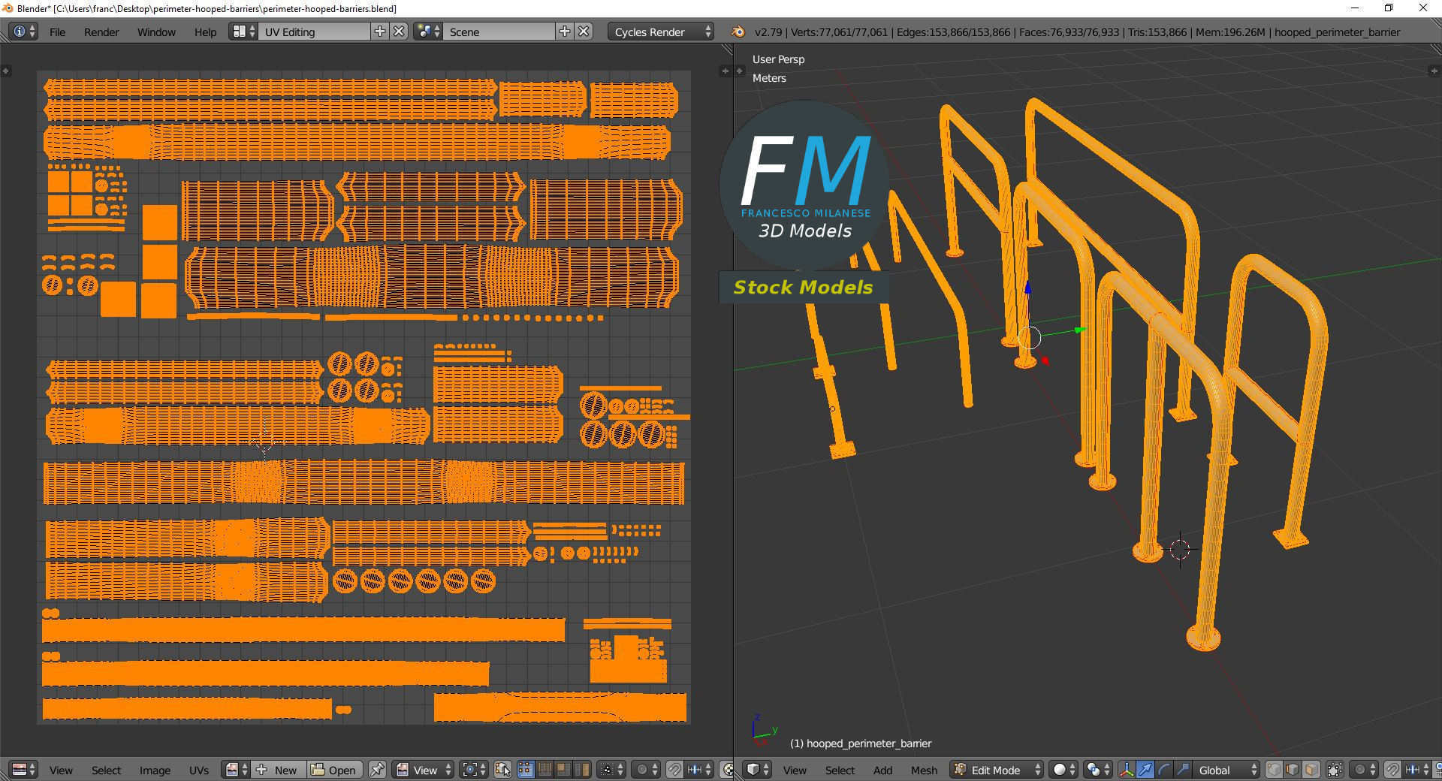The image size is (1442, 781).
Task: Select UV face selection mode
Action: 563,770
